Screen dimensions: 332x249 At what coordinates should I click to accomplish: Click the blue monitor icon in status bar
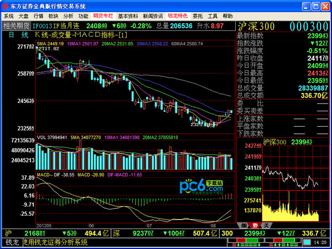306,242
